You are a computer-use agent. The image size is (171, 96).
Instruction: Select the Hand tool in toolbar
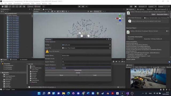point(2,6)
